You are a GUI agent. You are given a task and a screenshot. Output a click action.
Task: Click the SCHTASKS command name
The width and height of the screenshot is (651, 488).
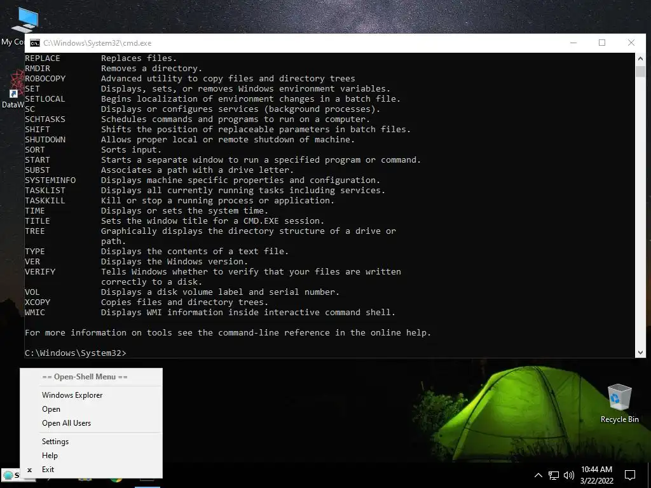[45, 119]
